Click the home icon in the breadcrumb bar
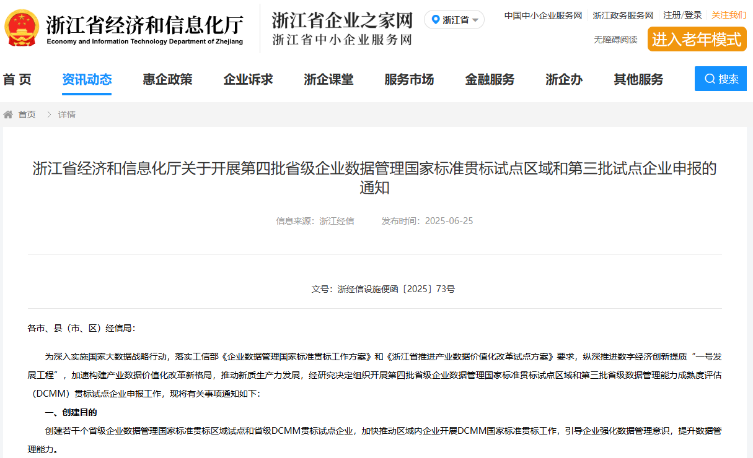Viewport: 753px width, 458px height. pyautogui.click(x=8, y=114)
